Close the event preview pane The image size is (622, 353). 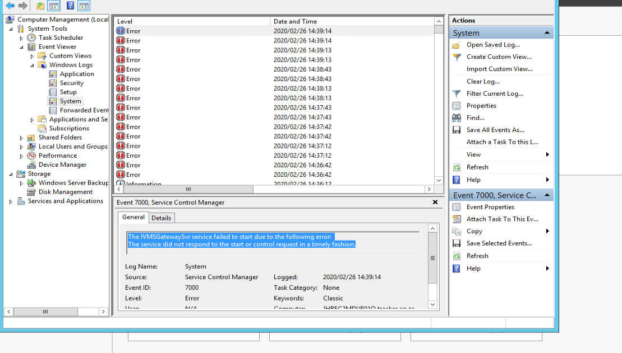435,202
